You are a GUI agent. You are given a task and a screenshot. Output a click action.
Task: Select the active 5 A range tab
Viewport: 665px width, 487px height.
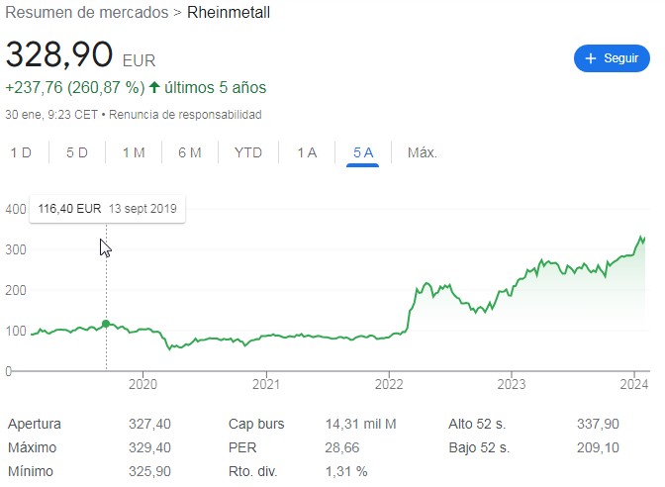point(363,152)
